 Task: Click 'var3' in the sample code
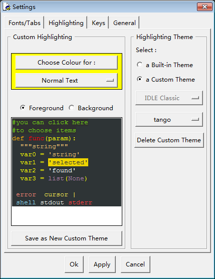click(28, 178)
